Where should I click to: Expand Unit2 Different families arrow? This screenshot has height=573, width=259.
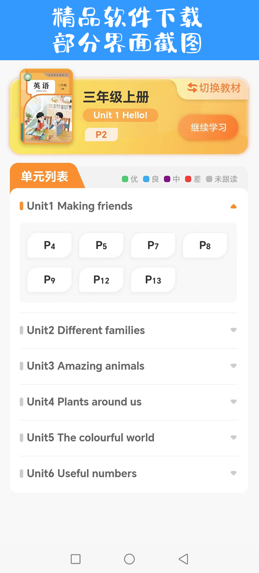(x=233, y=330)
